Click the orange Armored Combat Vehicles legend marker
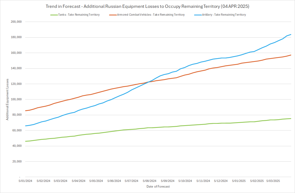Image resolution: width=295 pixels, height=193 pixels. tap(113, 15)
